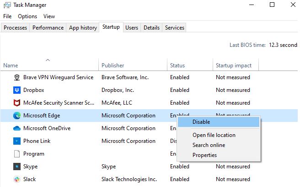Image resolution: width=300 pixels, height=187 pixels.
Task: Click the Skype publisher cell
Action: 109,167
